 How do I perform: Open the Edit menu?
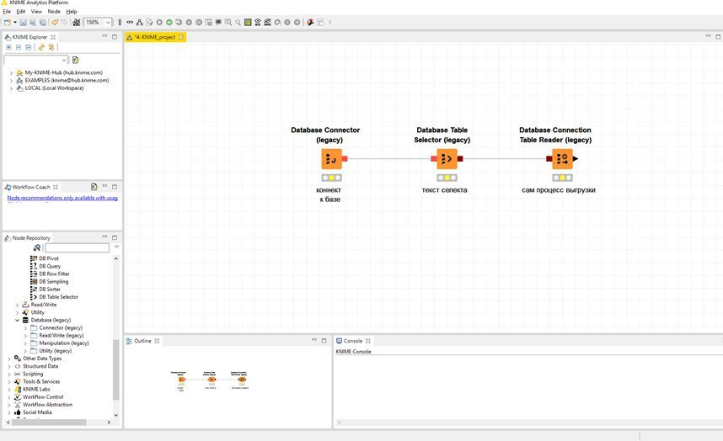[x=21, y=11]
